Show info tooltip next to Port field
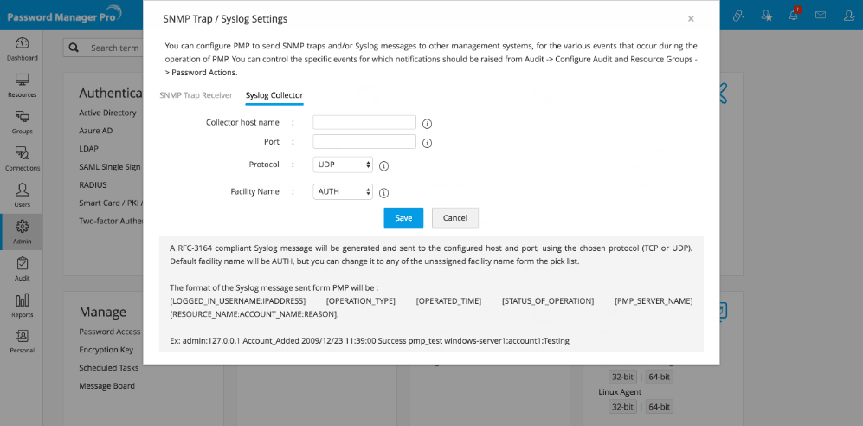The image size is (863, 426). [427, 143]
